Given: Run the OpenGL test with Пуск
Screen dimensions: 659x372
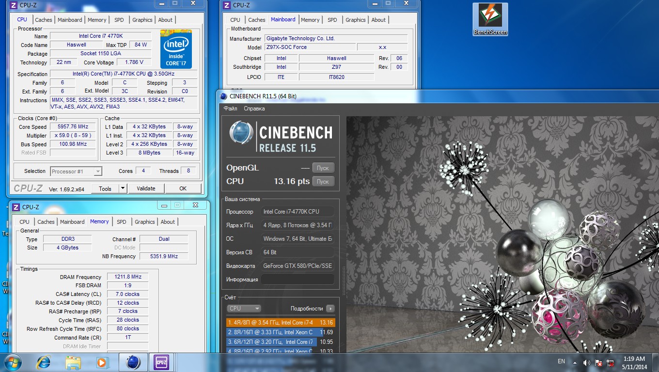Looking at the screenshot, I should 323,168.
